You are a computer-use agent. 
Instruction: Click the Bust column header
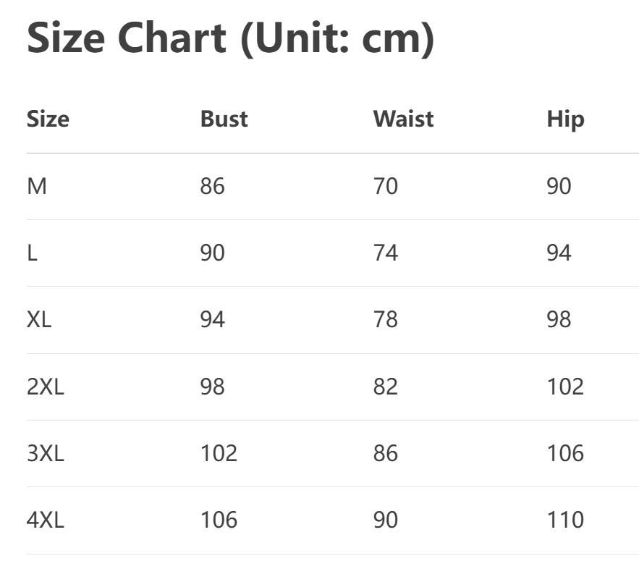click(x=224, y=119)
